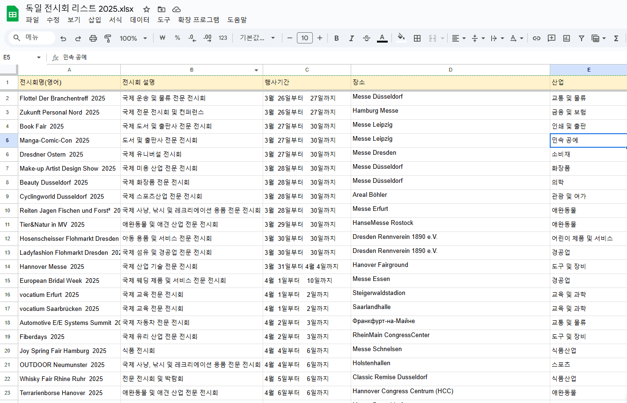Decrease font size with minus button
The height and width of the screenshot is (403, 627).
coord(290,38)
